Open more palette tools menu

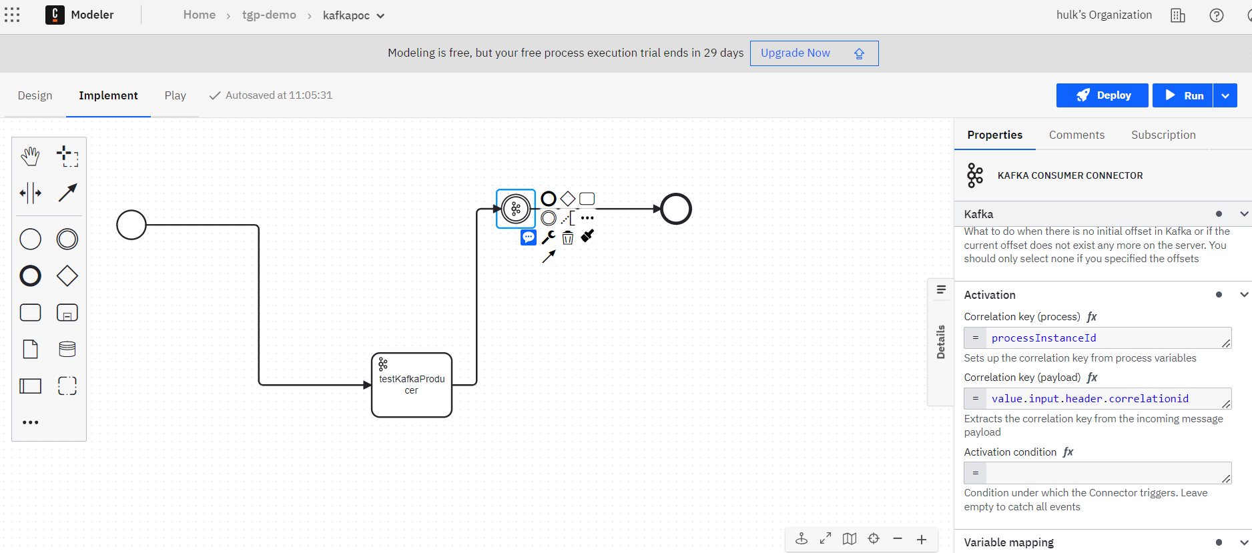tap(30, 422)
